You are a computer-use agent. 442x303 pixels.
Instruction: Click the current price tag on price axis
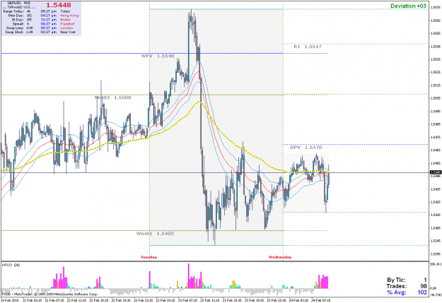click(436, 172)
